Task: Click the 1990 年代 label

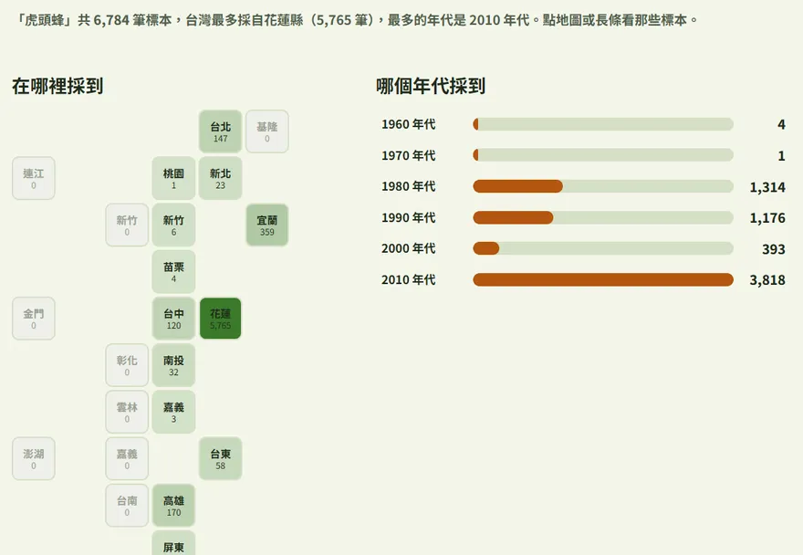Action: 408,217
